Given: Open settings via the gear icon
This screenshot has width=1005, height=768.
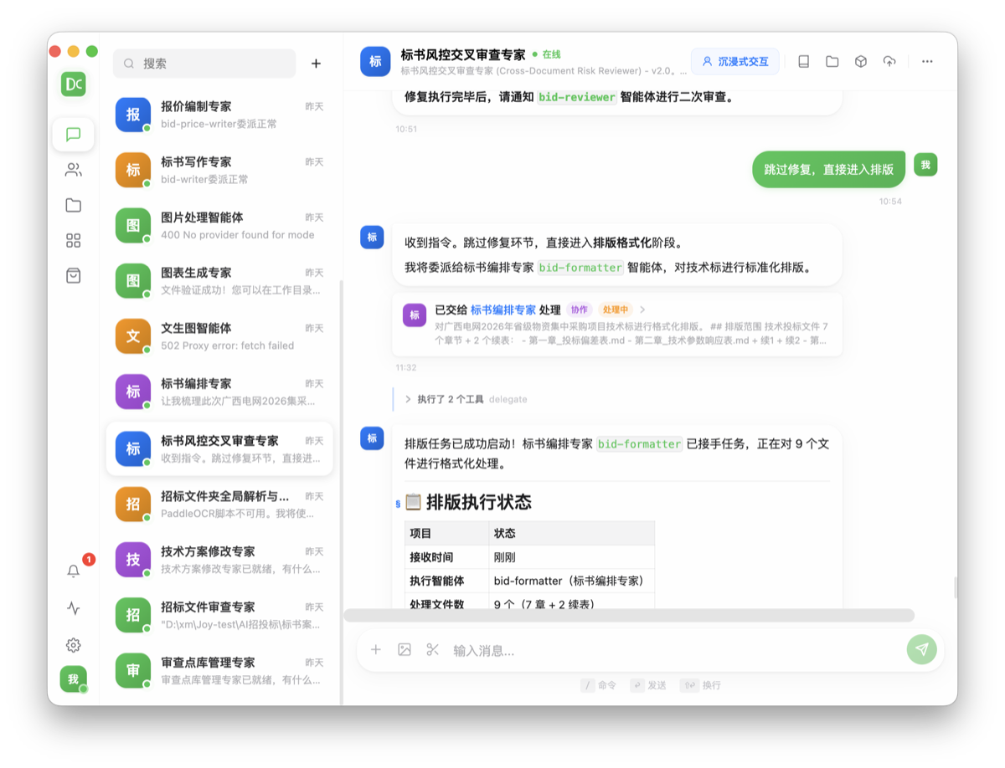Looking at the screenshot, I should coord(74,645).
